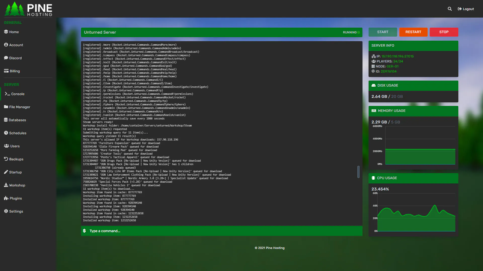Click the STOP server button
The image size is (483, 271).
pyautogui.click(x=444, y=32)
